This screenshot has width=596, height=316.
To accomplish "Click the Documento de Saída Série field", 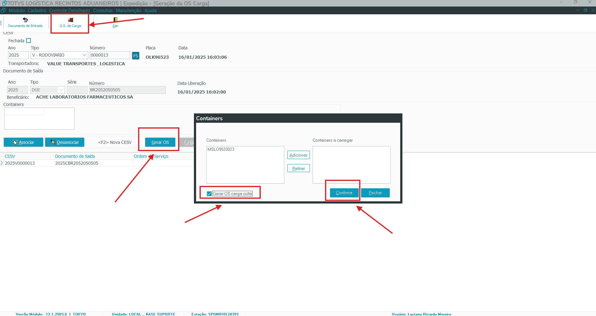I will tap(77, 90).
